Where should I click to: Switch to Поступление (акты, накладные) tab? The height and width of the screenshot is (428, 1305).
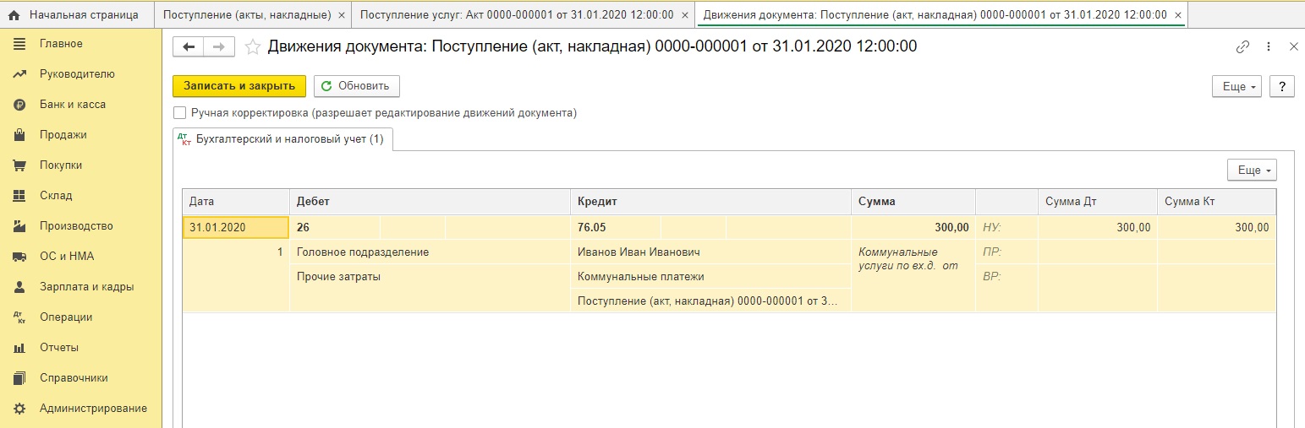[246, 15]
